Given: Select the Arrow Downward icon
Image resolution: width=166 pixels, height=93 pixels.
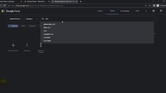Looking at the screenshot, I should [x=13, y=45].
